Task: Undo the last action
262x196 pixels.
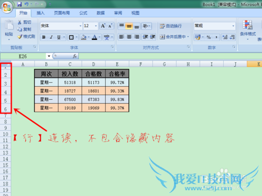Action: coord(26,4)
